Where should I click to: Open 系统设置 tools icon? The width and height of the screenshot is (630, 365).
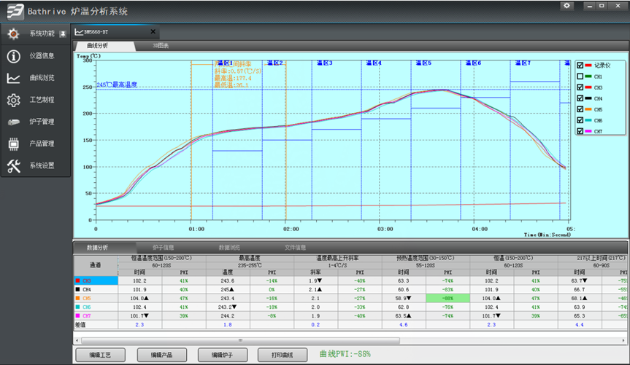click(13, 165)
